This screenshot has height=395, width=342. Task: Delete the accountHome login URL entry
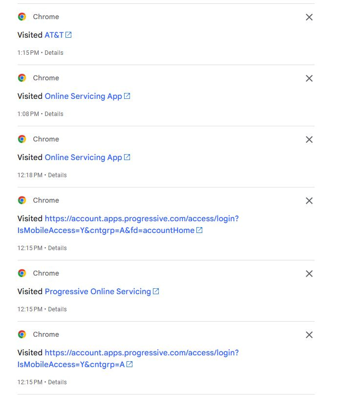(x=309, y=201)
